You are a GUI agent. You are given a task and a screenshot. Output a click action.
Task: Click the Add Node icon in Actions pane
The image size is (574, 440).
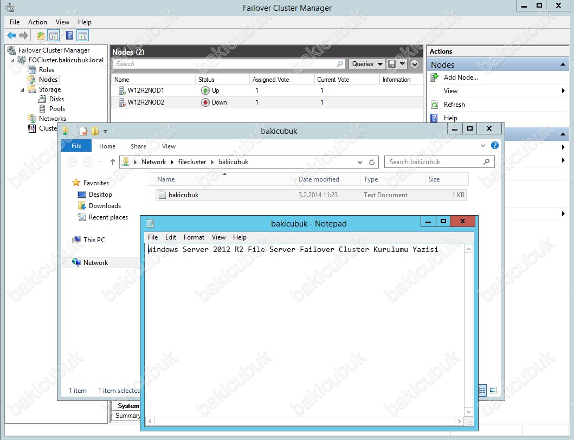coord(435,77)
